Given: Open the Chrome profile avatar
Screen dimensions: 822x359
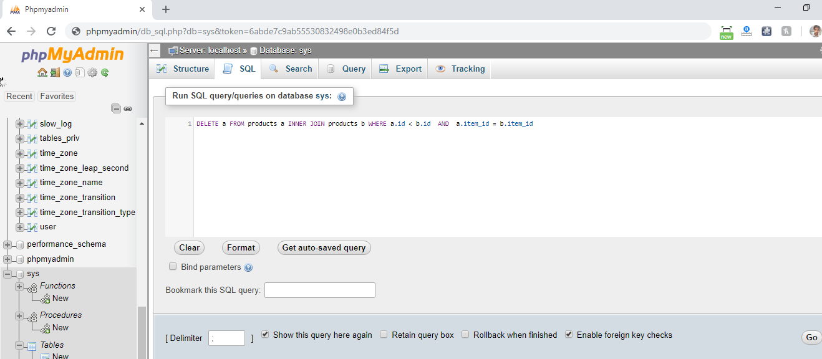Looking at the screenshot, I should [x=815, y=31].
